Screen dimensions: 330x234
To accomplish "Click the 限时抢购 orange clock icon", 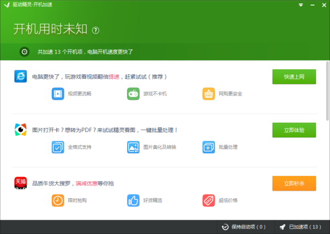I will click(58, 200).
